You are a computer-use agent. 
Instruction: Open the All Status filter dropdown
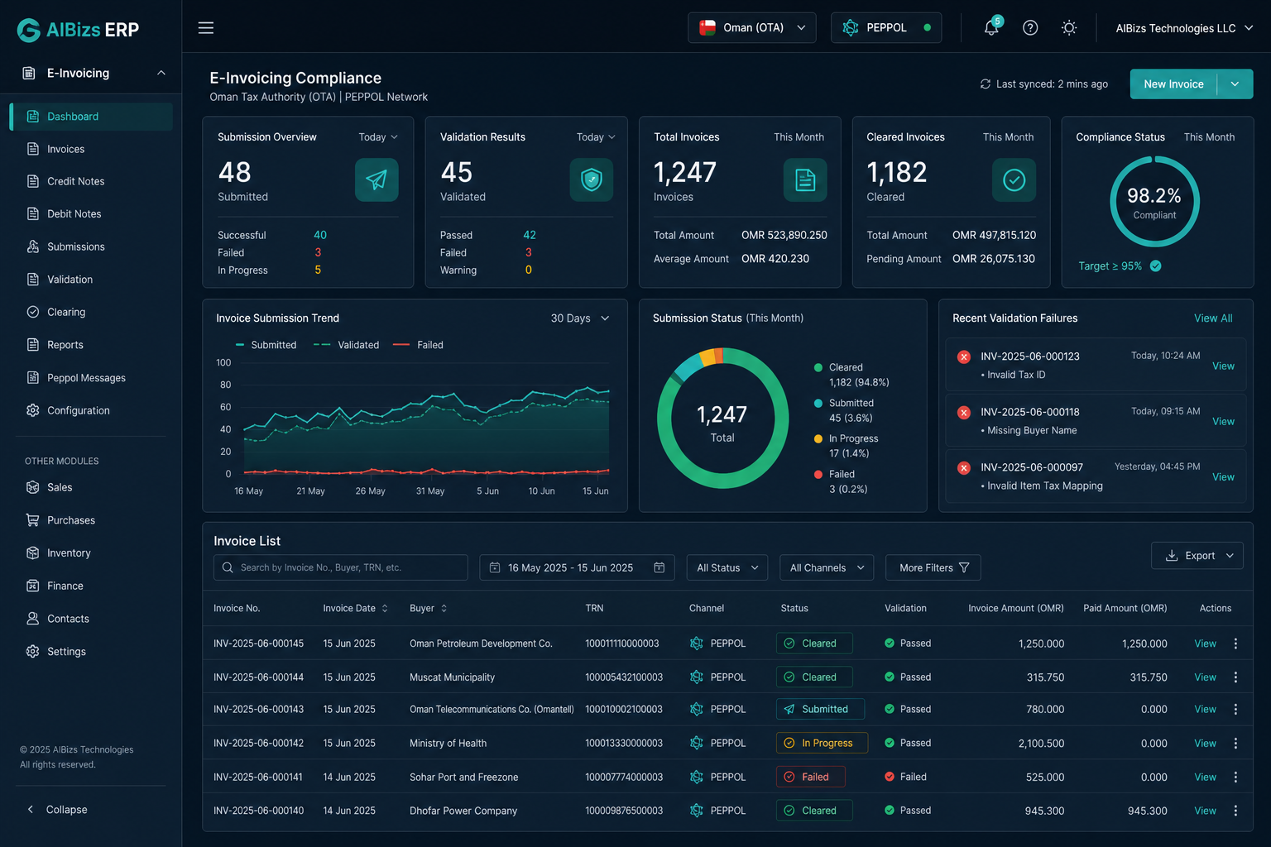coord(727,567)
